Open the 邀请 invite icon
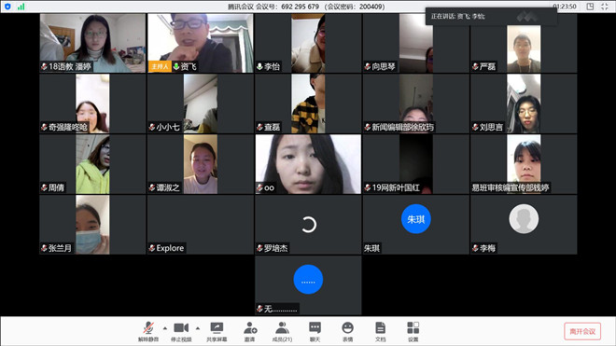The height and width of the screenshot is (346, 616). pos(250,331)
